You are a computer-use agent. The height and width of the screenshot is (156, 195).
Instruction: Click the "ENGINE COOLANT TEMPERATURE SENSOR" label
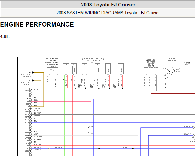(52, 64)
